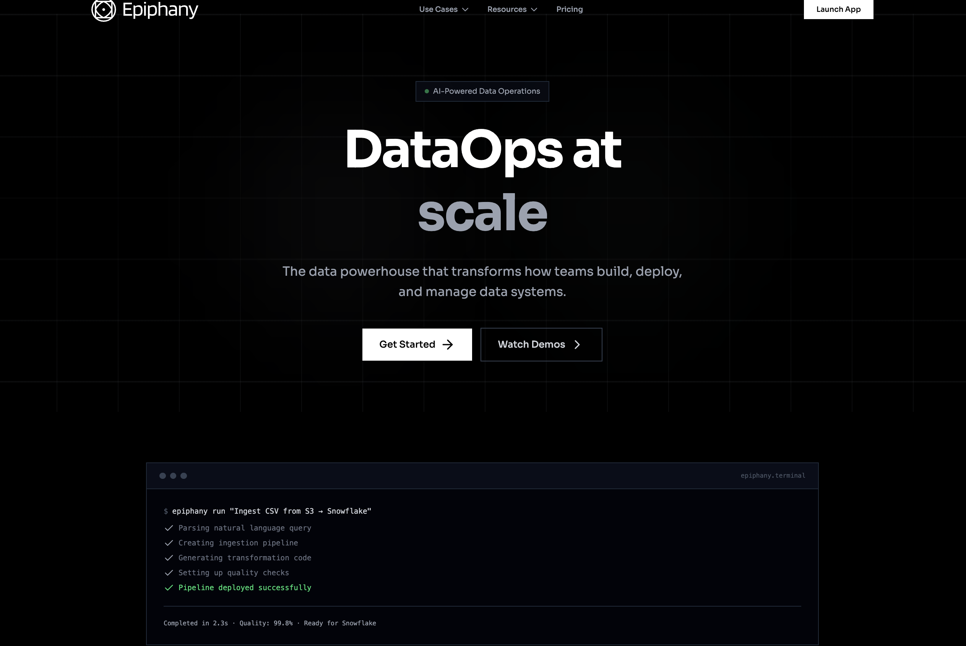Click checkmark beside Generating transformation code
The width and height of the screenshot is (966, 646).
[x=169, y=558]
